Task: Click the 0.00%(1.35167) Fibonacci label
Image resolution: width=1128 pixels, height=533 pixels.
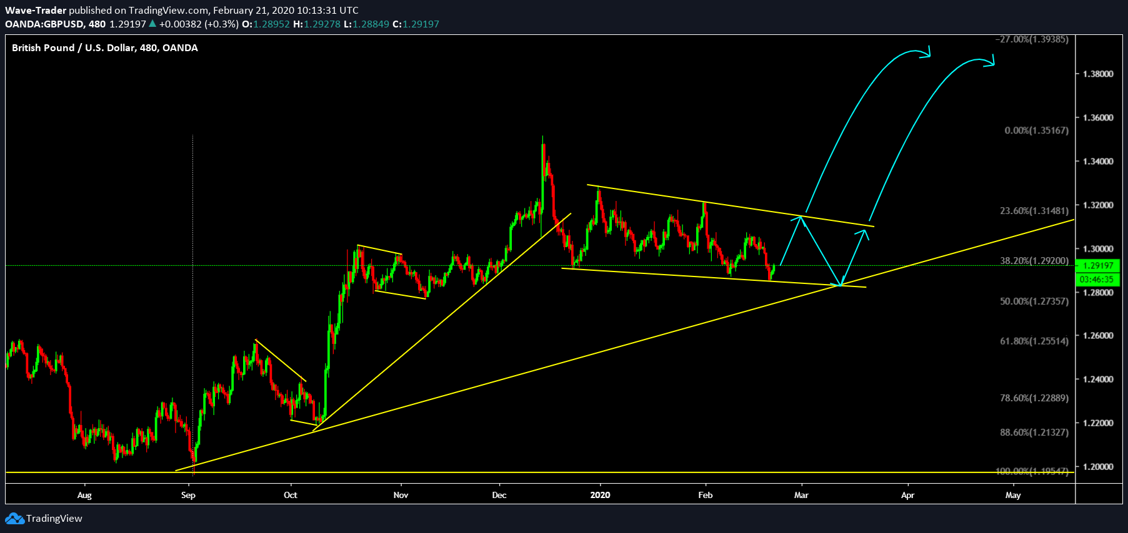Action: (1037, 130)
